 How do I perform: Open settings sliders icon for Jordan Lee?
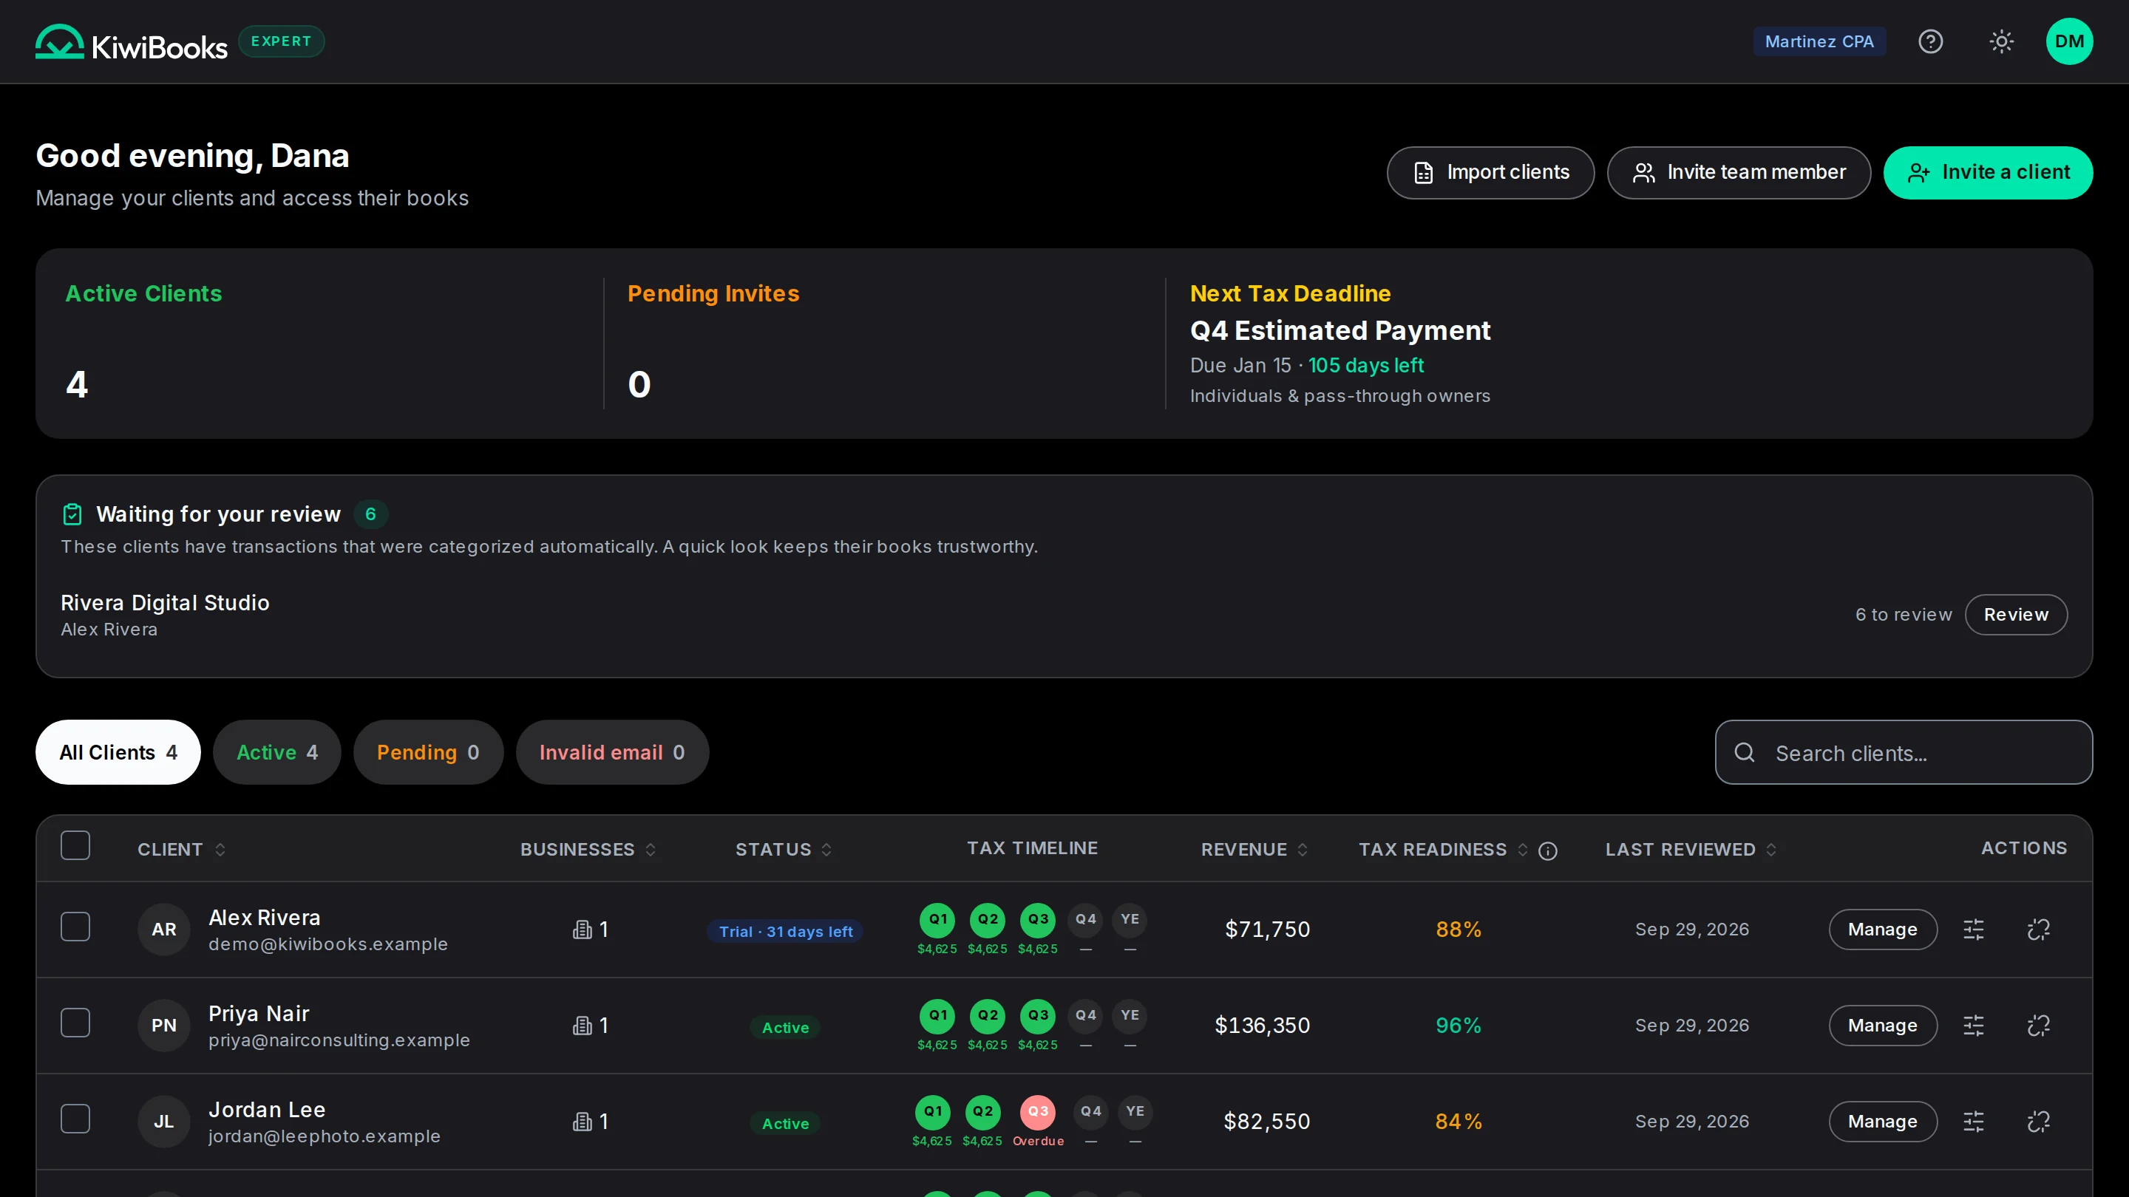(1974, 1121)
